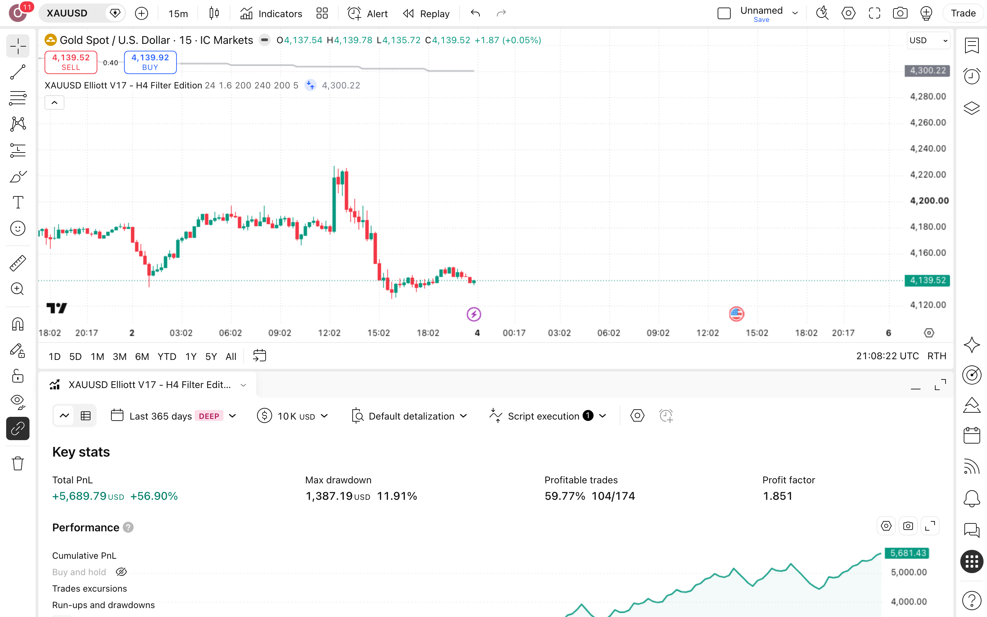The height and width of the screenshot is (617, 987).
Task: Expand the Last 365 days range dropdown
Action: (x=174, y=416)
